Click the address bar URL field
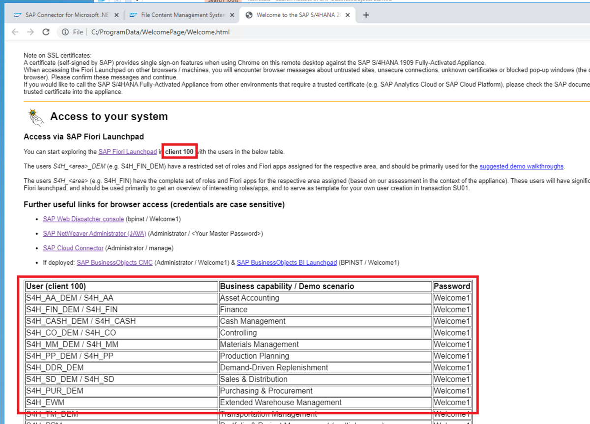This screenshot has height=424, width=590. (x=160, y=32)
